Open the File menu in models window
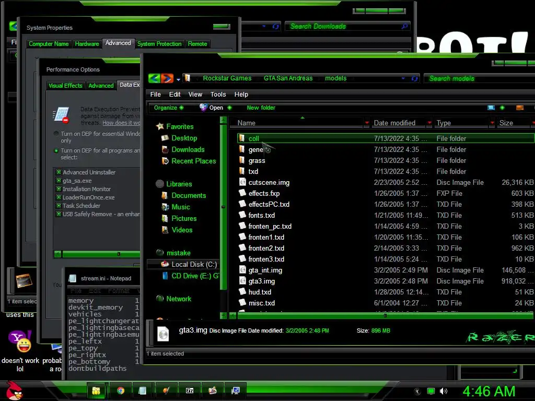Viewport: 535px width, 401px height. (155, 95)
